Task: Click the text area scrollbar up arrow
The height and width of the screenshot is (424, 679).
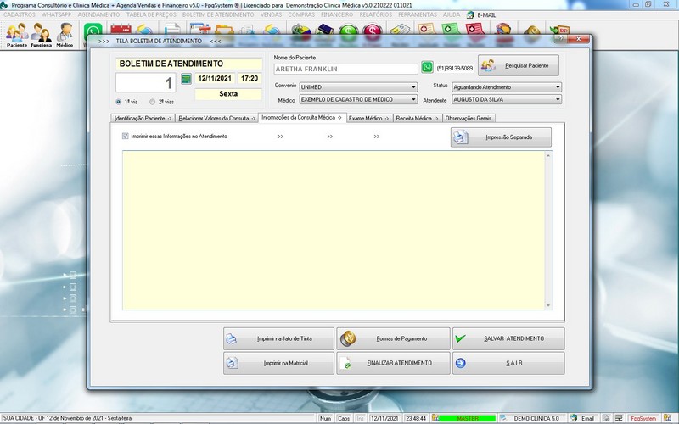Action: point(548,155)
